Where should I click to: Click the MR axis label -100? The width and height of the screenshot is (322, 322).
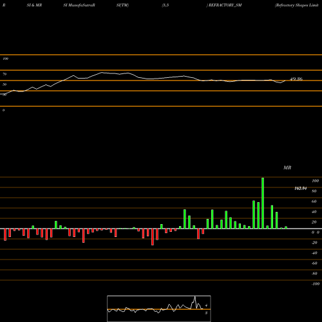click(316, 284)
